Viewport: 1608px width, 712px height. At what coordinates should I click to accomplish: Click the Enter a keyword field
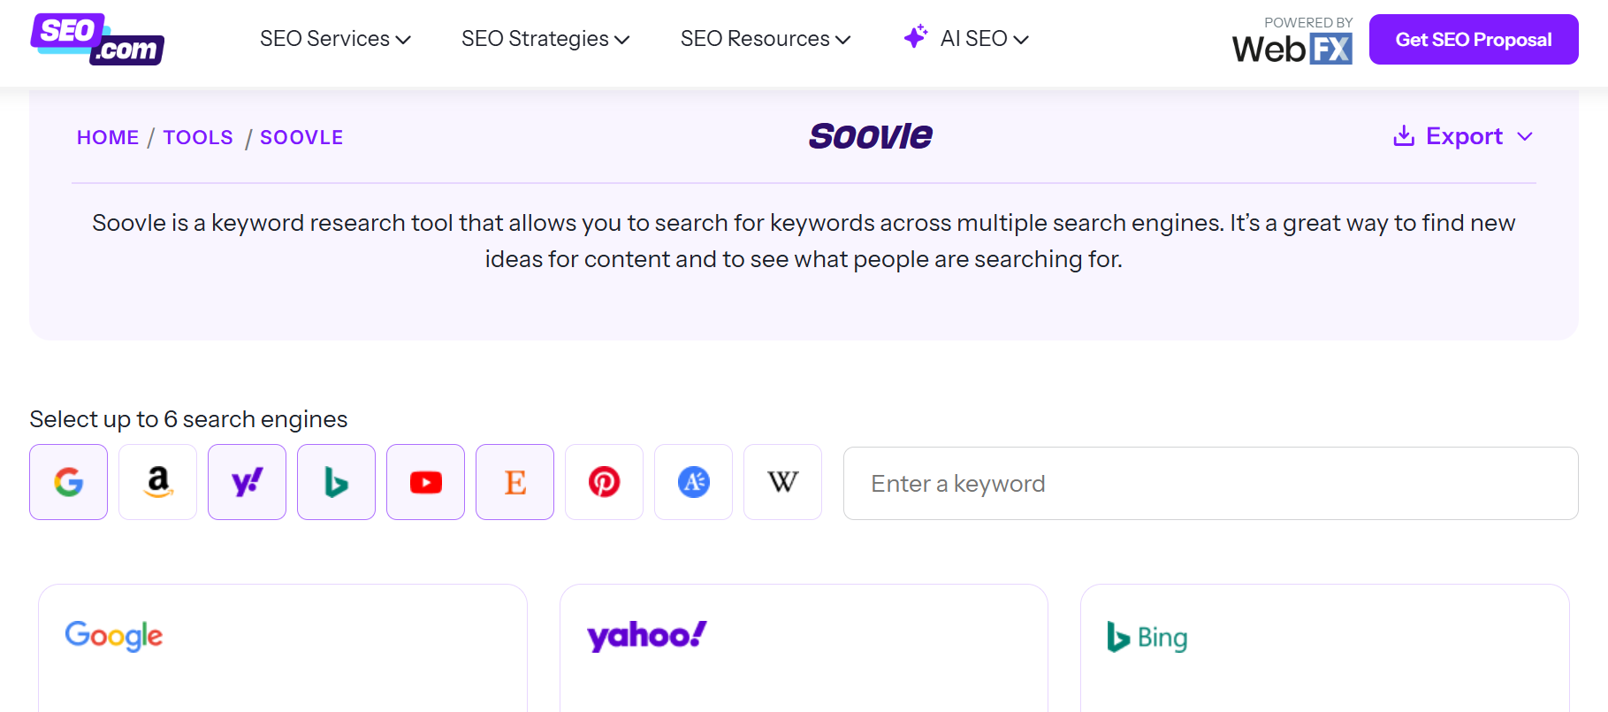[1210, 484]
